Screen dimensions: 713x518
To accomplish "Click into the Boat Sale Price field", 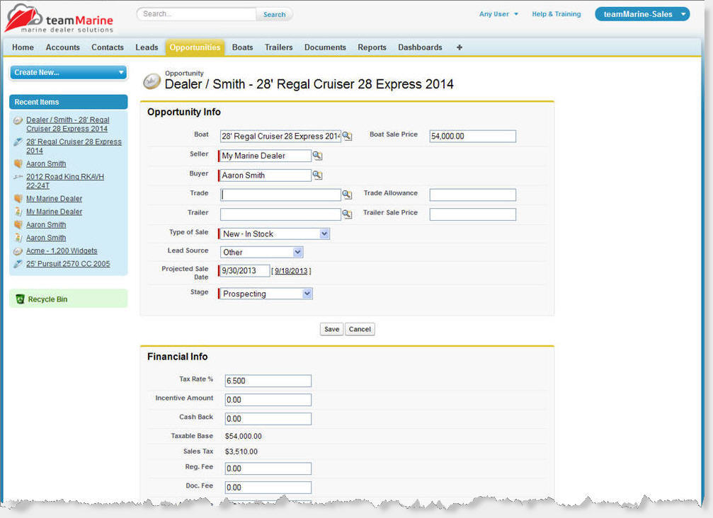I will (472, 137).
